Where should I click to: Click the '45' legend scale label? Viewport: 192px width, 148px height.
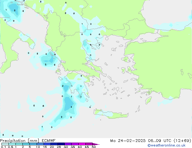click(87, 147)
